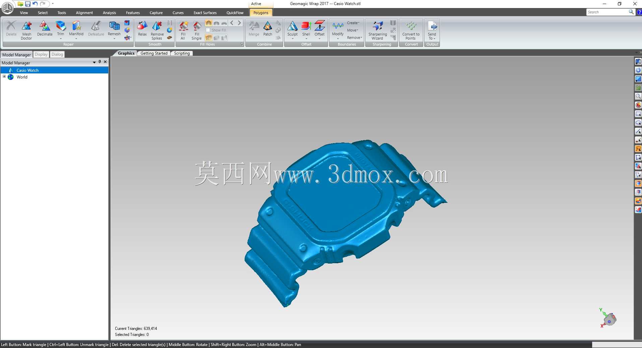Screen dimensions: 642x348
Task: Activate the Fill Single hole tool
Action: (197, 30)
